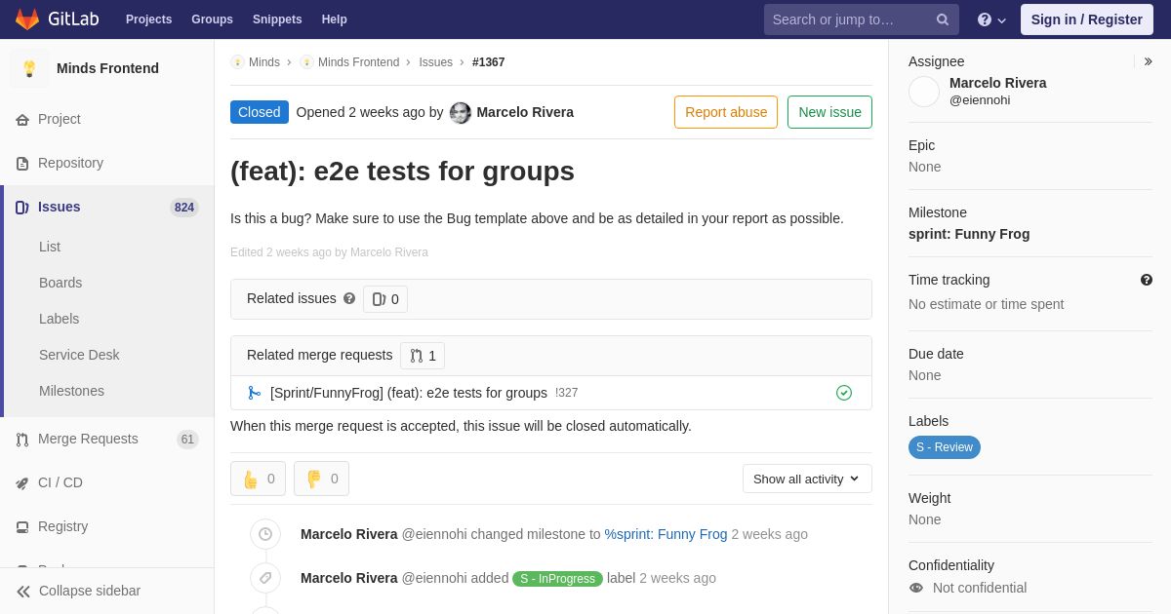Click the S - Review label pill
Viewport: 1171px width, 614px height.
pos(945,447)
